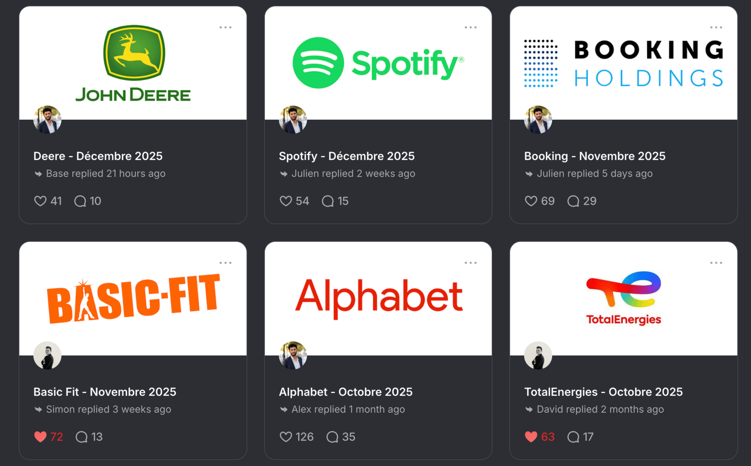This screenshot has height=466, width=751.
Task: Unlike the Basic Fit post red heart
Action: (40, 437)
